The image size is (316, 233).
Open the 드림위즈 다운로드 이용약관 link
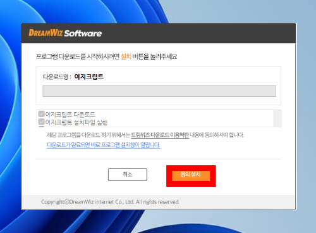tap(160, 135)
